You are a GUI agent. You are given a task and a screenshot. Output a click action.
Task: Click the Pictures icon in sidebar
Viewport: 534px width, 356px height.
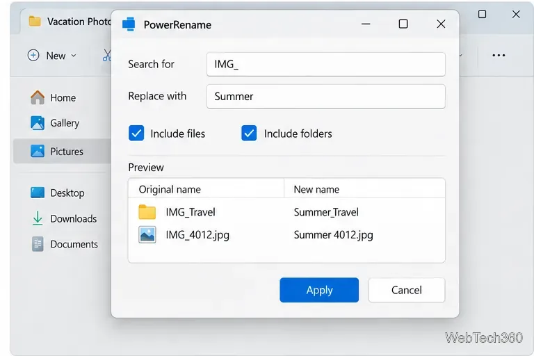coord(38,151)
